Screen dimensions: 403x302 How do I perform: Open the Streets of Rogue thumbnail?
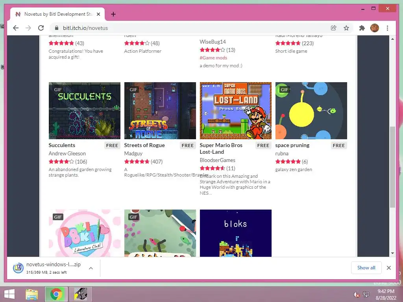click(x=160, y=110)
